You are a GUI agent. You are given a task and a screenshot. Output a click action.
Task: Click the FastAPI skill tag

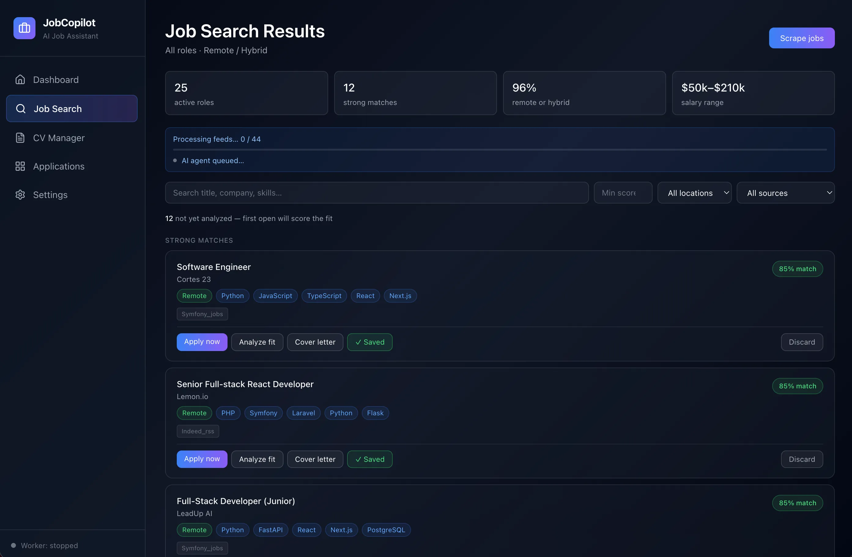click(x=271, y=530)
